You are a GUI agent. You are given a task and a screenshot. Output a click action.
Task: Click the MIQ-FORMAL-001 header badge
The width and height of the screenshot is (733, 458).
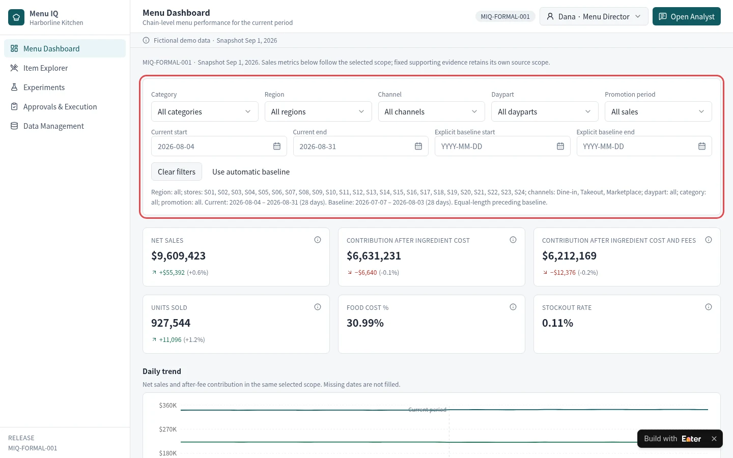tap(505, 16)
